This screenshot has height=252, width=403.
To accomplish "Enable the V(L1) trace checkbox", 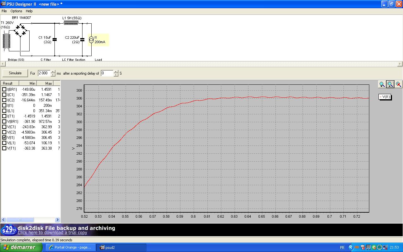I will 4,143.
